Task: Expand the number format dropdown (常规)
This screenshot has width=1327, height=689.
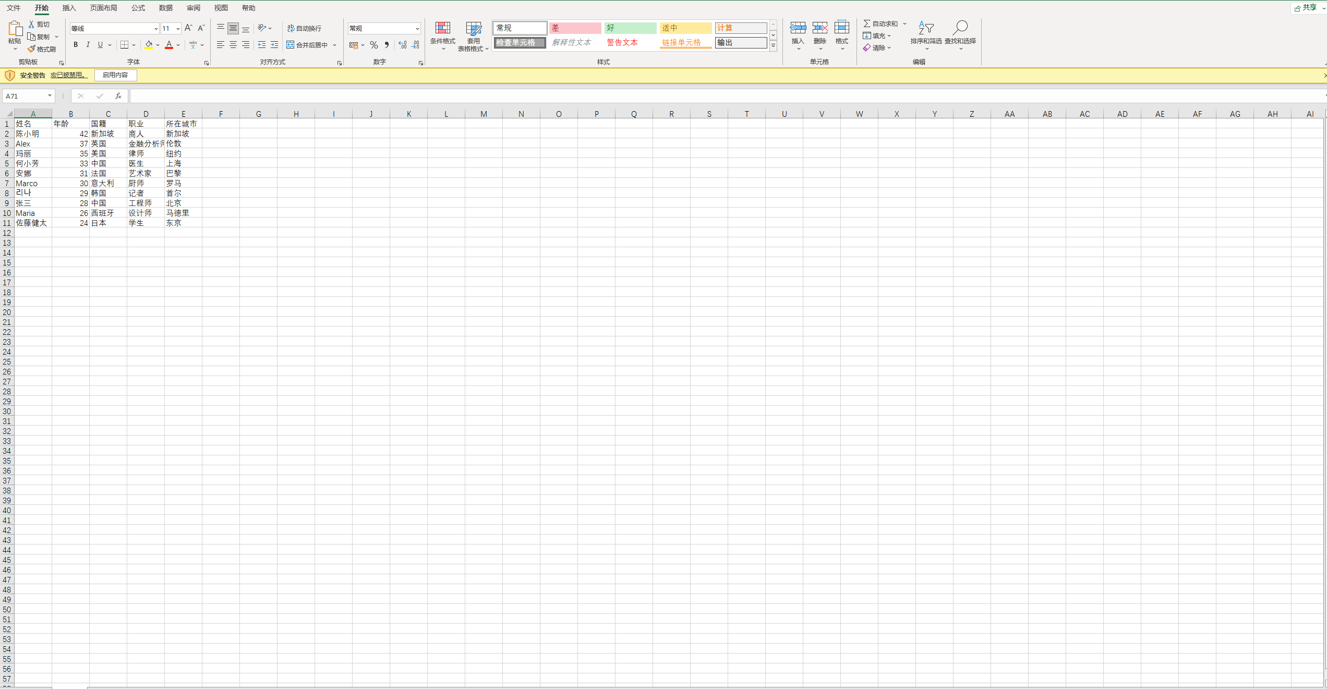Action: [x=417, y=29]
